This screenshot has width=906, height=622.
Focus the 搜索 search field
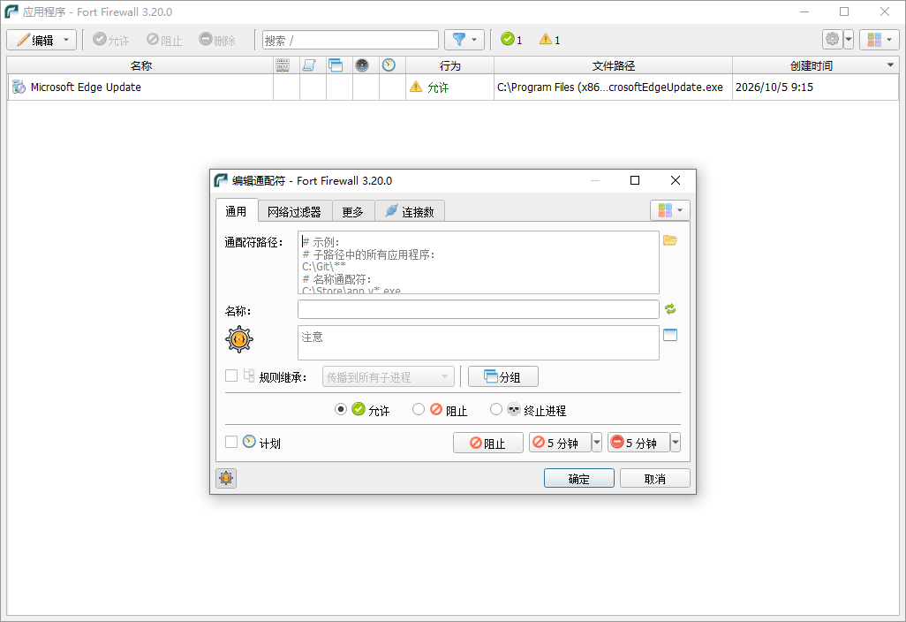351,40
